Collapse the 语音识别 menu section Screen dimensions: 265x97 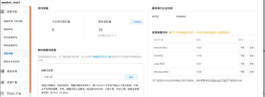point(27,12)
